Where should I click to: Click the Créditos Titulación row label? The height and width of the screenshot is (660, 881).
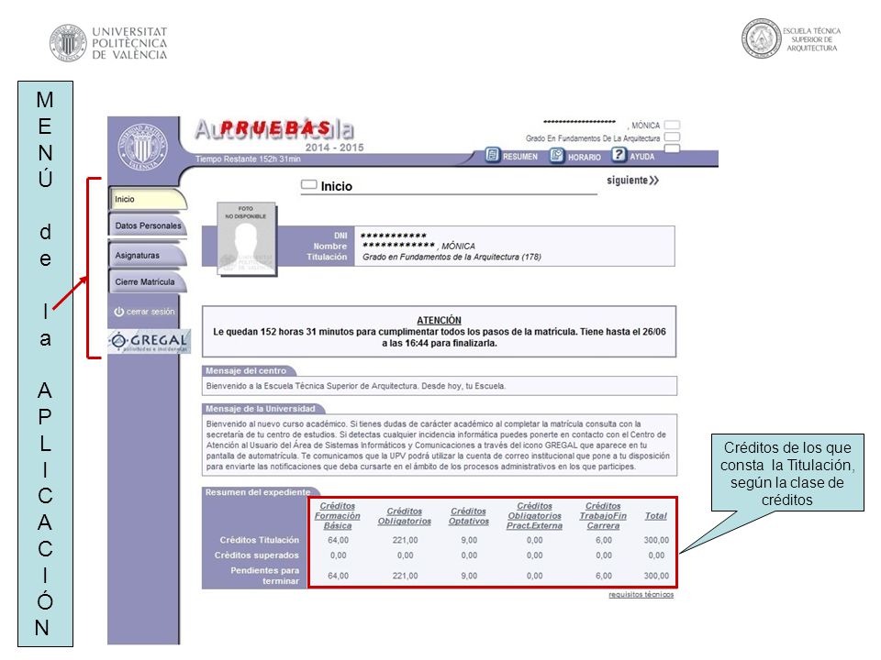click(x=260, y=540)
